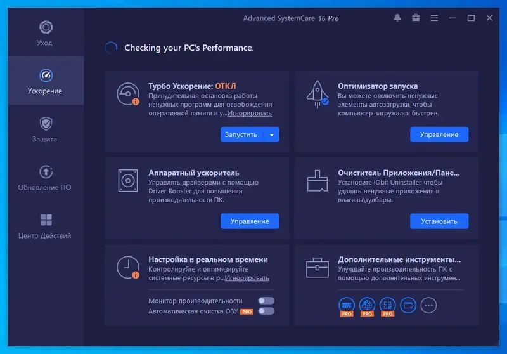Open the Уход tab in sidebar
The height and width of the screenshot is (354, 507).
click(x=46, y=32)
